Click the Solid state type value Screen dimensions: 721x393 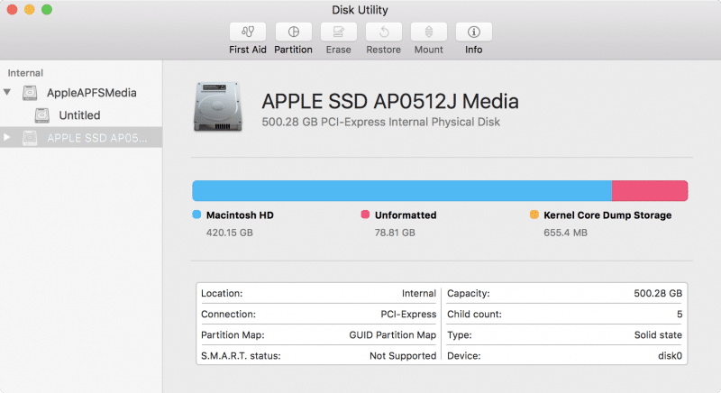tap(658, 335)
